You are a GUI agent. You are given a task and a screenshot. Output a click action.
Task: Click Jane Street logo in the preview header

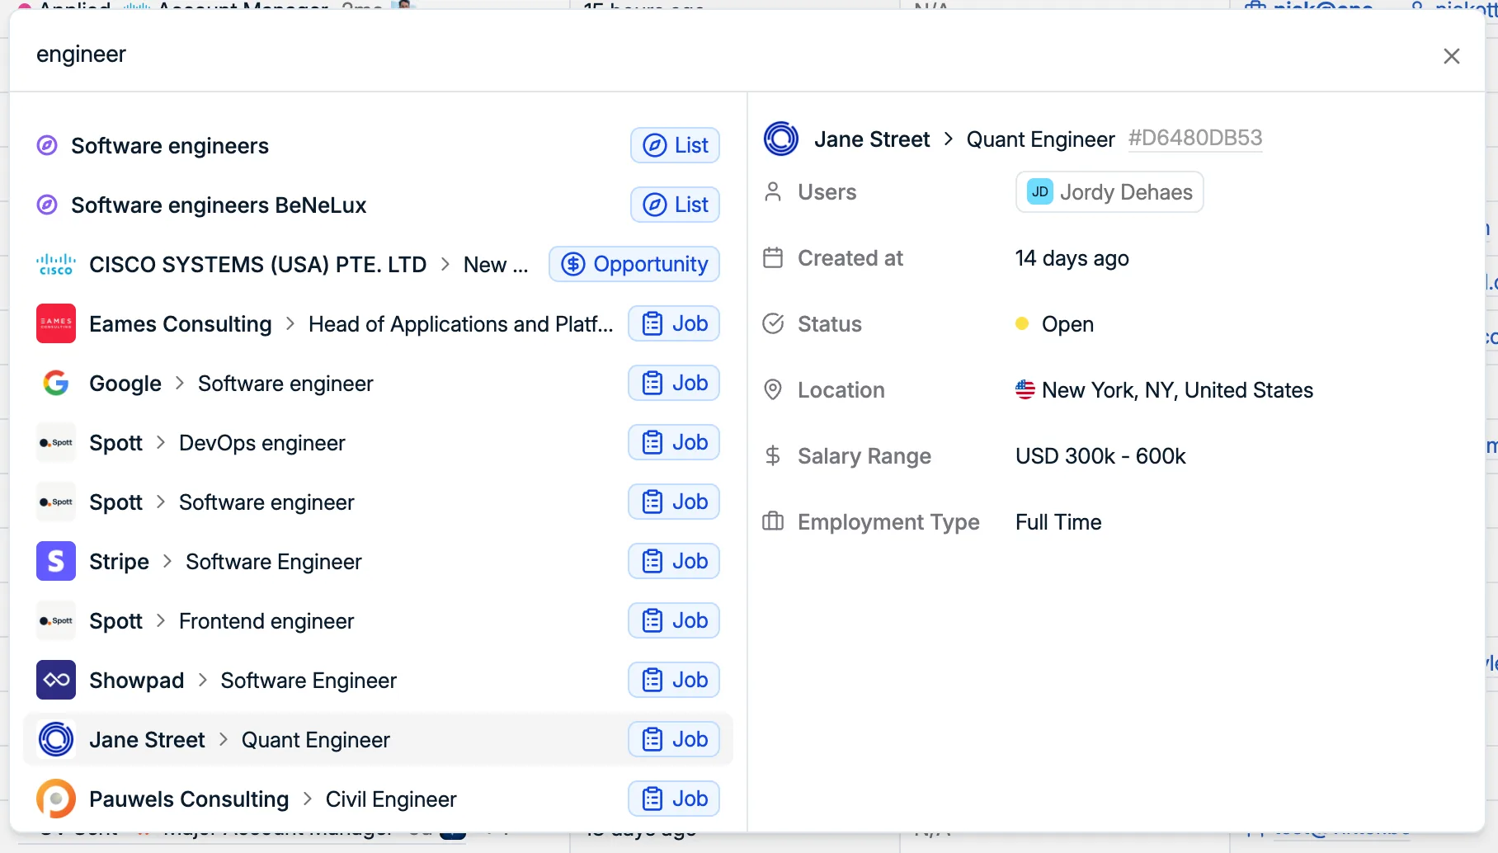[x=781, y=139]
